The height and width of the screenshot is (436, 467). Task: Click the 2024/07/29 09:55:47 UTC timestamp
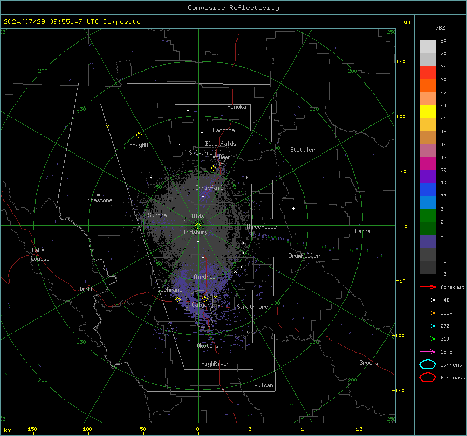point(72,22)
